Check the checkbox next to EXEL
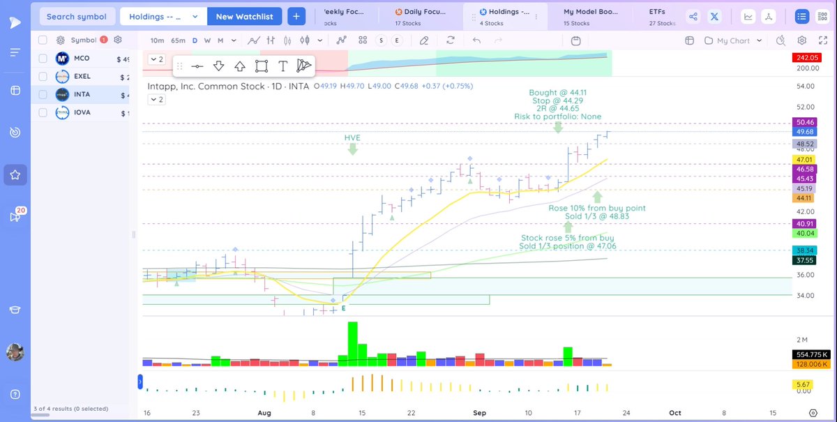837x422 pixels. (x=42, y=76)
